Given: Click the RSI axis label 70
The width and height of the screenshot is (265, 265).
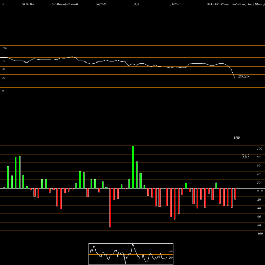Looking at the screenshot, I should (4, 61).
